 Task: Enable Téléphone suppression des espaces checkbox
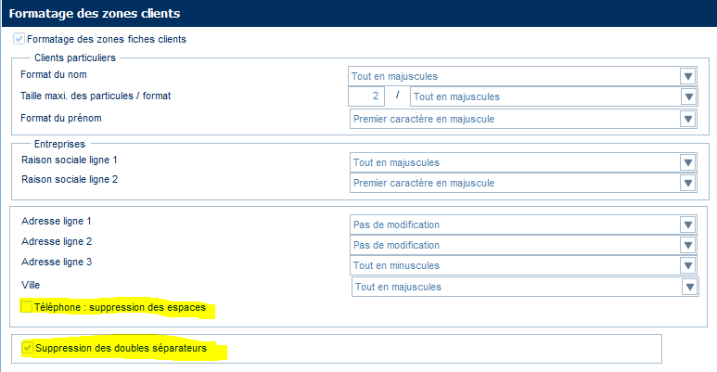27,306
